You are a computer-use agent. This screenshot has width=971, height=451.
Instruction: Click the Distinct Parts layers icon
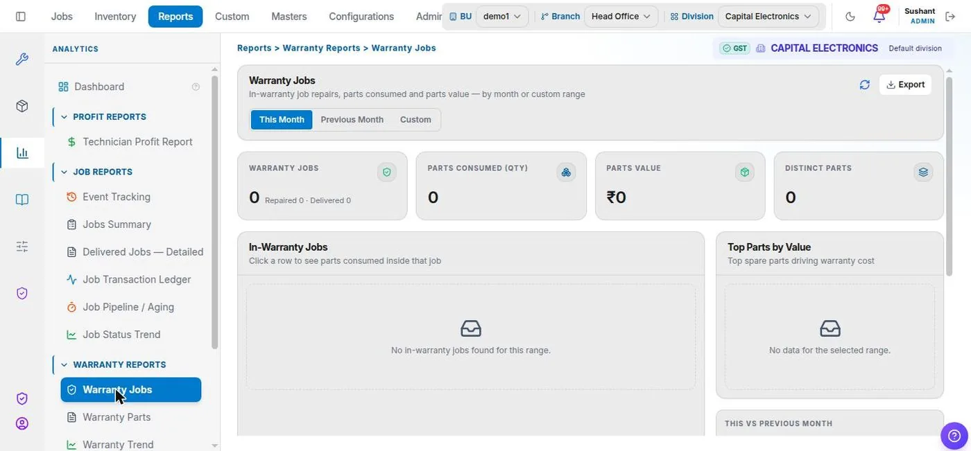(x=923, y=173)
